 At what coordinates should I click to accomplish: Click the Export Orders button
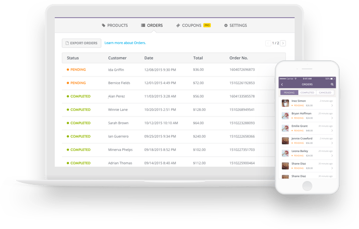(x=82, y=43)
